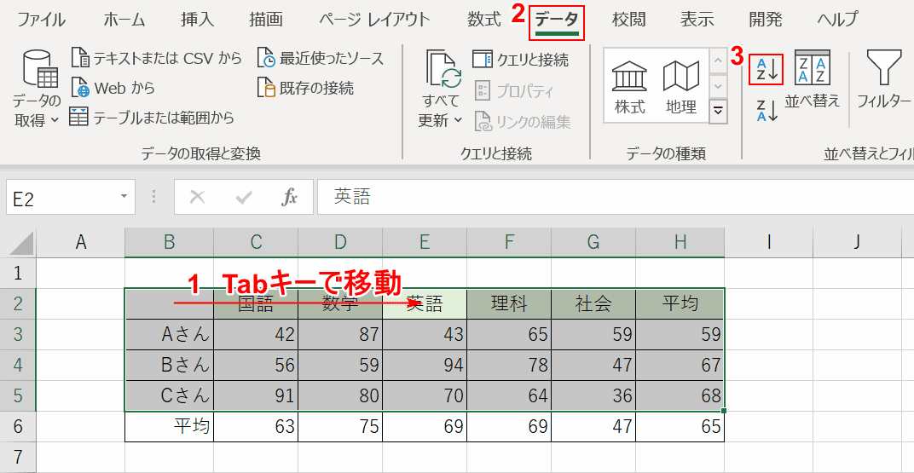Click cell Cさん
914x473 pixels.
pyautogui.click(x=170, y=396)
